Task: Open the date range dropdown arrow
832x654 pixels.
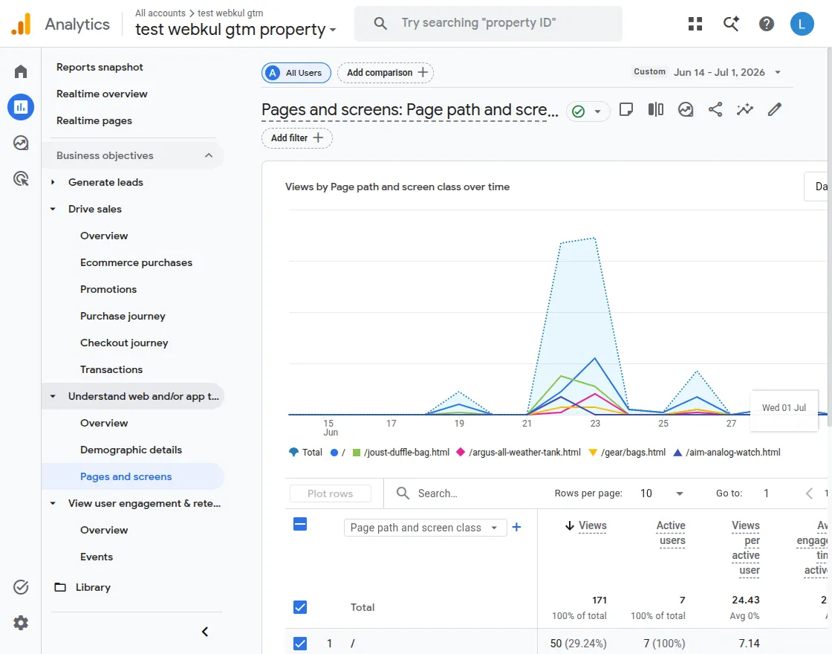Action: [778, 72]
